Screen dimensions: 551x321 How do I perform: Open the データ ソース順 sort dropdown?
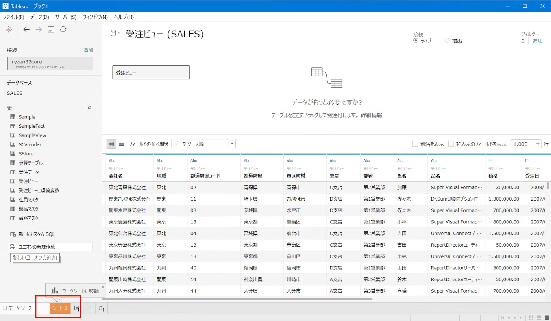[x=203, y=144]
